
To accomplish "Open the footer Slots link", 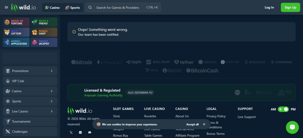I will pos(116,116).
